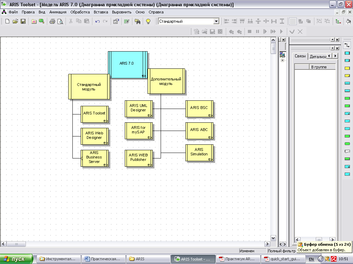
Task: Click the В группе column header
Action: (323, 67)
